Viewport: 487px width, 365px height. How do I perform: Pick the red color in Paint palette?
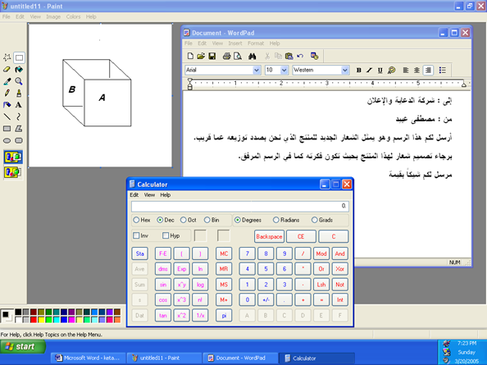click(x=34, y=319)
